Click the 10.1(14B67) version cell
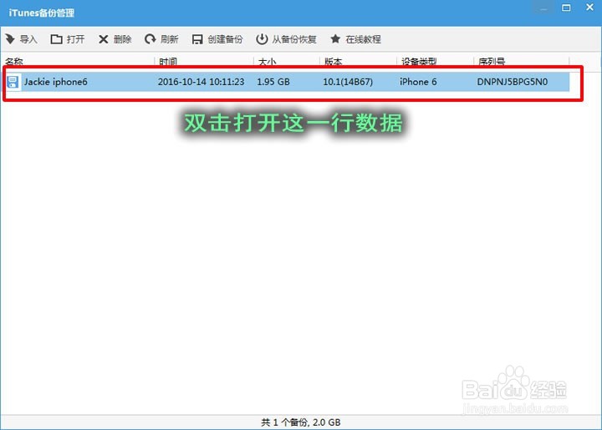This screenshot has height=430, width=602. [348, 82]
